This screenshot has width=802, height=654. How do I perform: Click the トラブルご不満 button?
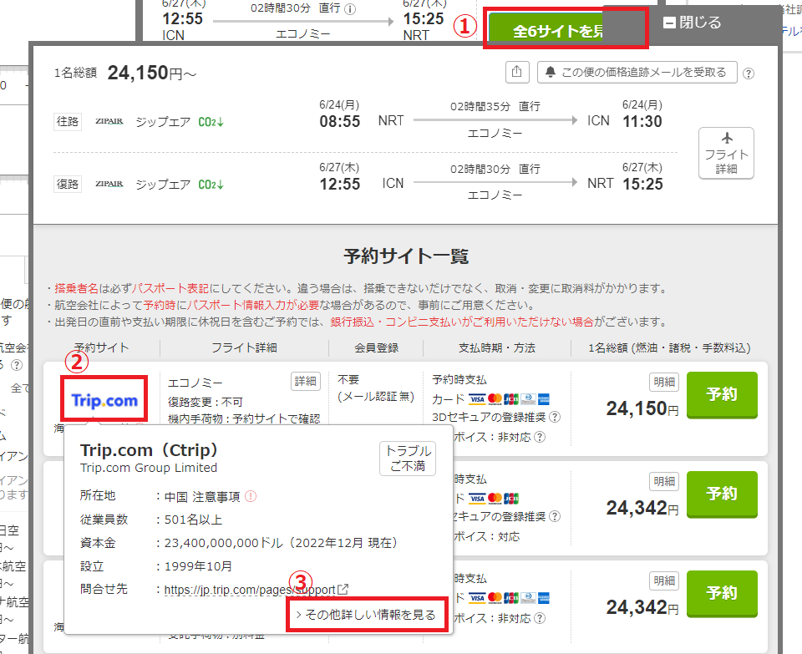click(408, 459)
